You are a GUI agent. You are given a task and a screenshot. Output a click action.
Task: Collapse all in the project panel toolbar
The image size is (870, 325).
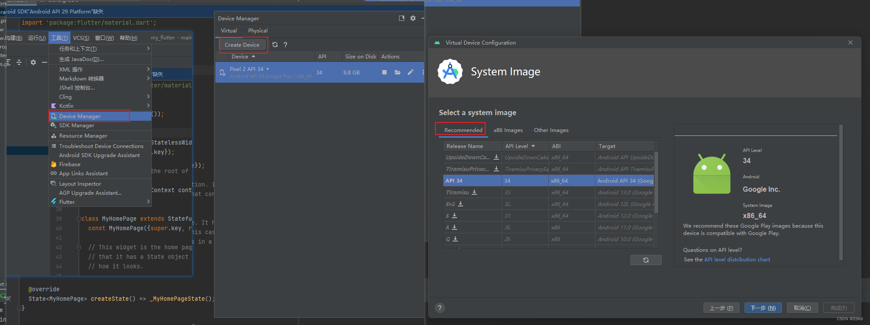coord(19,62)
